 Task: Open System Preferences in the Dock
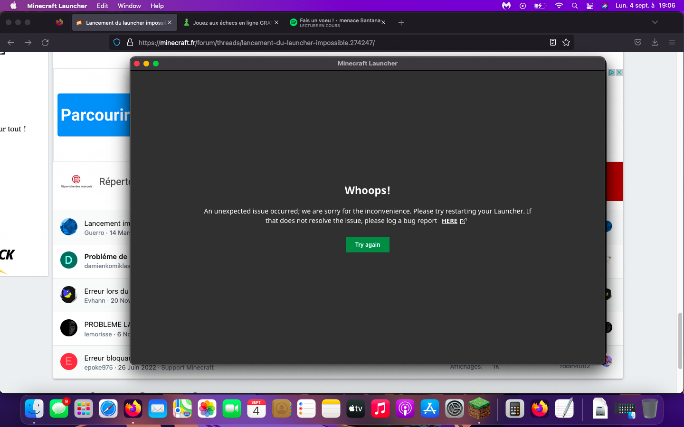click(x=455, y=408)
